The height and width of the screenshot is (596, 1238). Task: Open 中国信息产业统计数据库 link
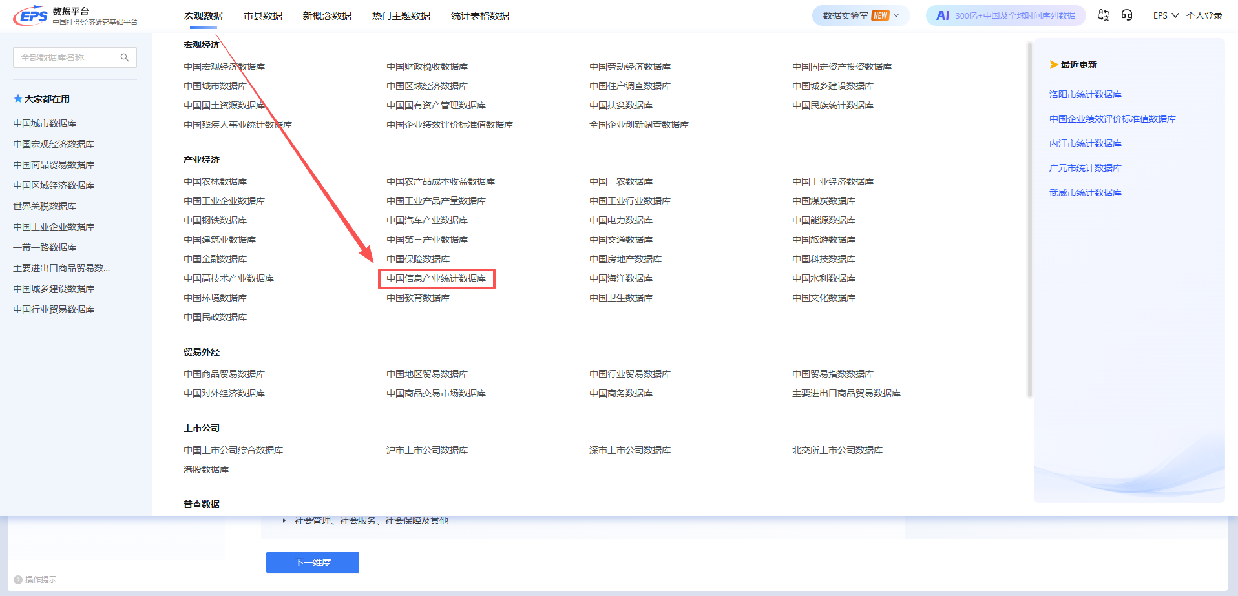click(436, 278)
